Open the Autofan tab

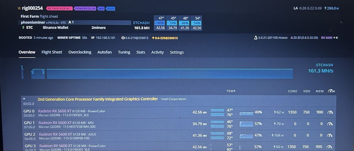105,52
